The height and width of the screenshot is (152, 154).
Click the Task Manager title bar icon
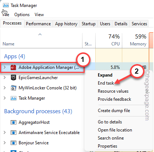6,5
